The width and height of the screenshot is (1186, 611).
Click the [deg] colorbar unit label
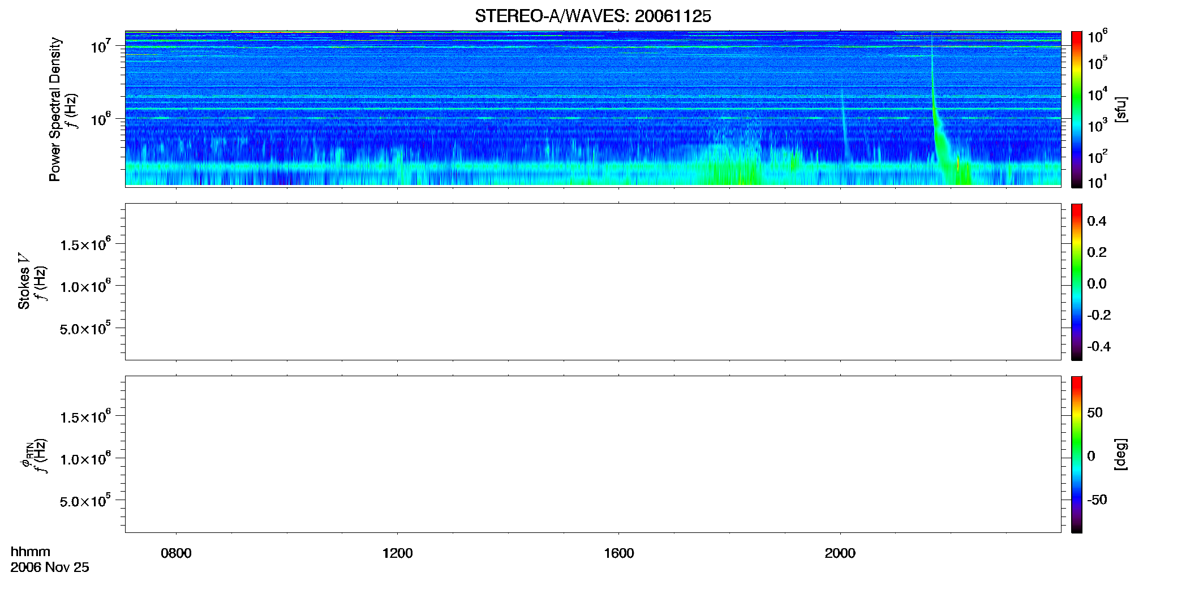(1120, 454)
